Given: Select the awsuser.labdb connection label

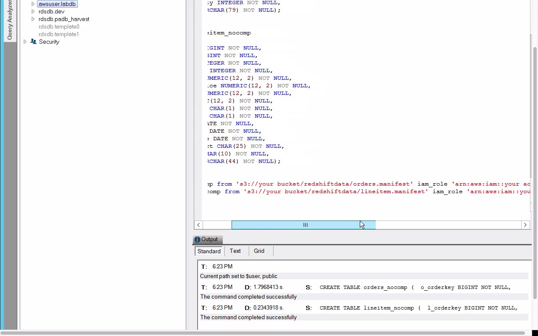Looking at the screenshot, I should [57, 4].
